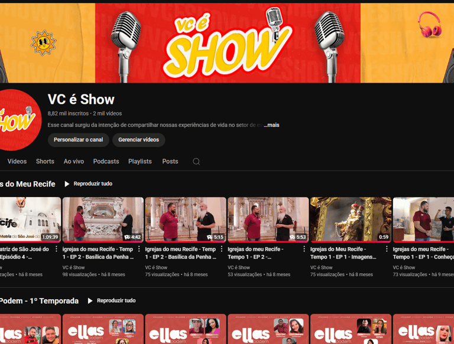Viewport: 454px width, 344px height.
Task: Click the VC é Show channel banner image
Action: pos(227,43)
